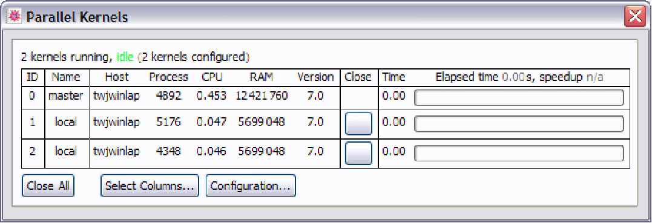
Task: Click CPU value 0.047
Action: pyautogui.click(x=212, y=121)
